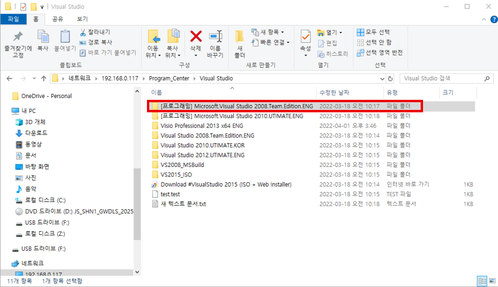Viewport: 498px width, 287px height.
Task: Switch to the 보기 ribbon tab
Action: [82, 19]
